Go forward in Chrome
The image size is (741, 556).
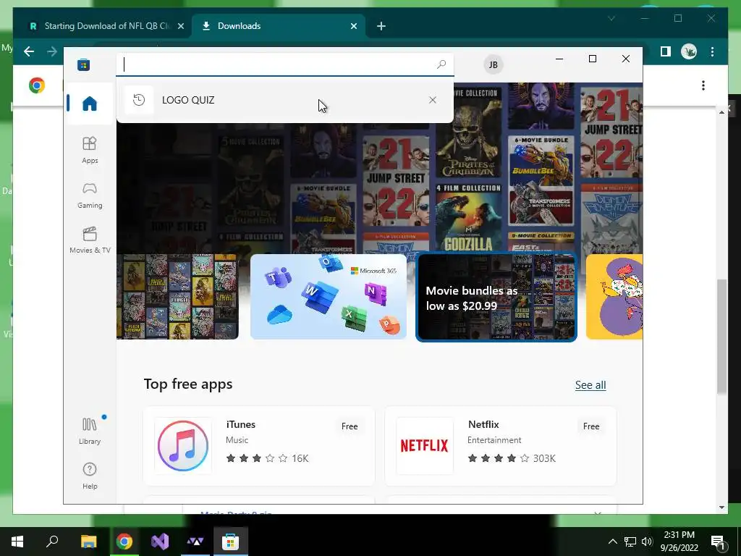click(51, 51)
